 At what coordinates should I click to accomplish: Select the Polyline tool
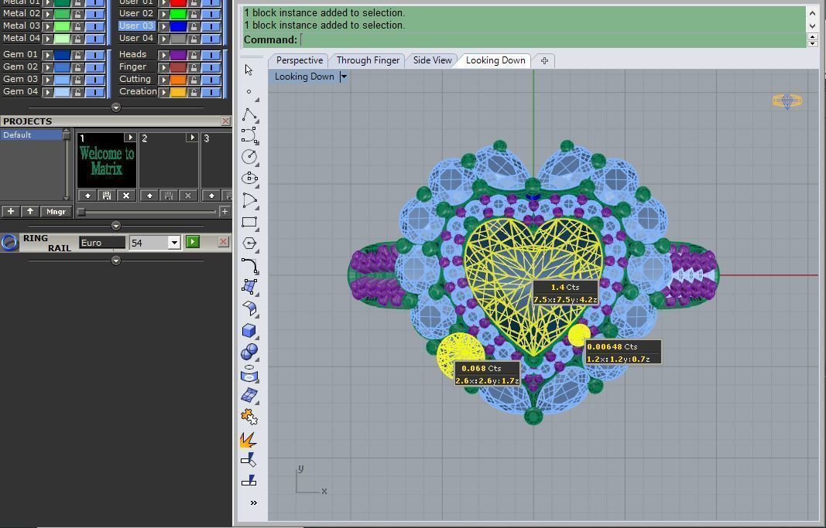click(249, 114)
